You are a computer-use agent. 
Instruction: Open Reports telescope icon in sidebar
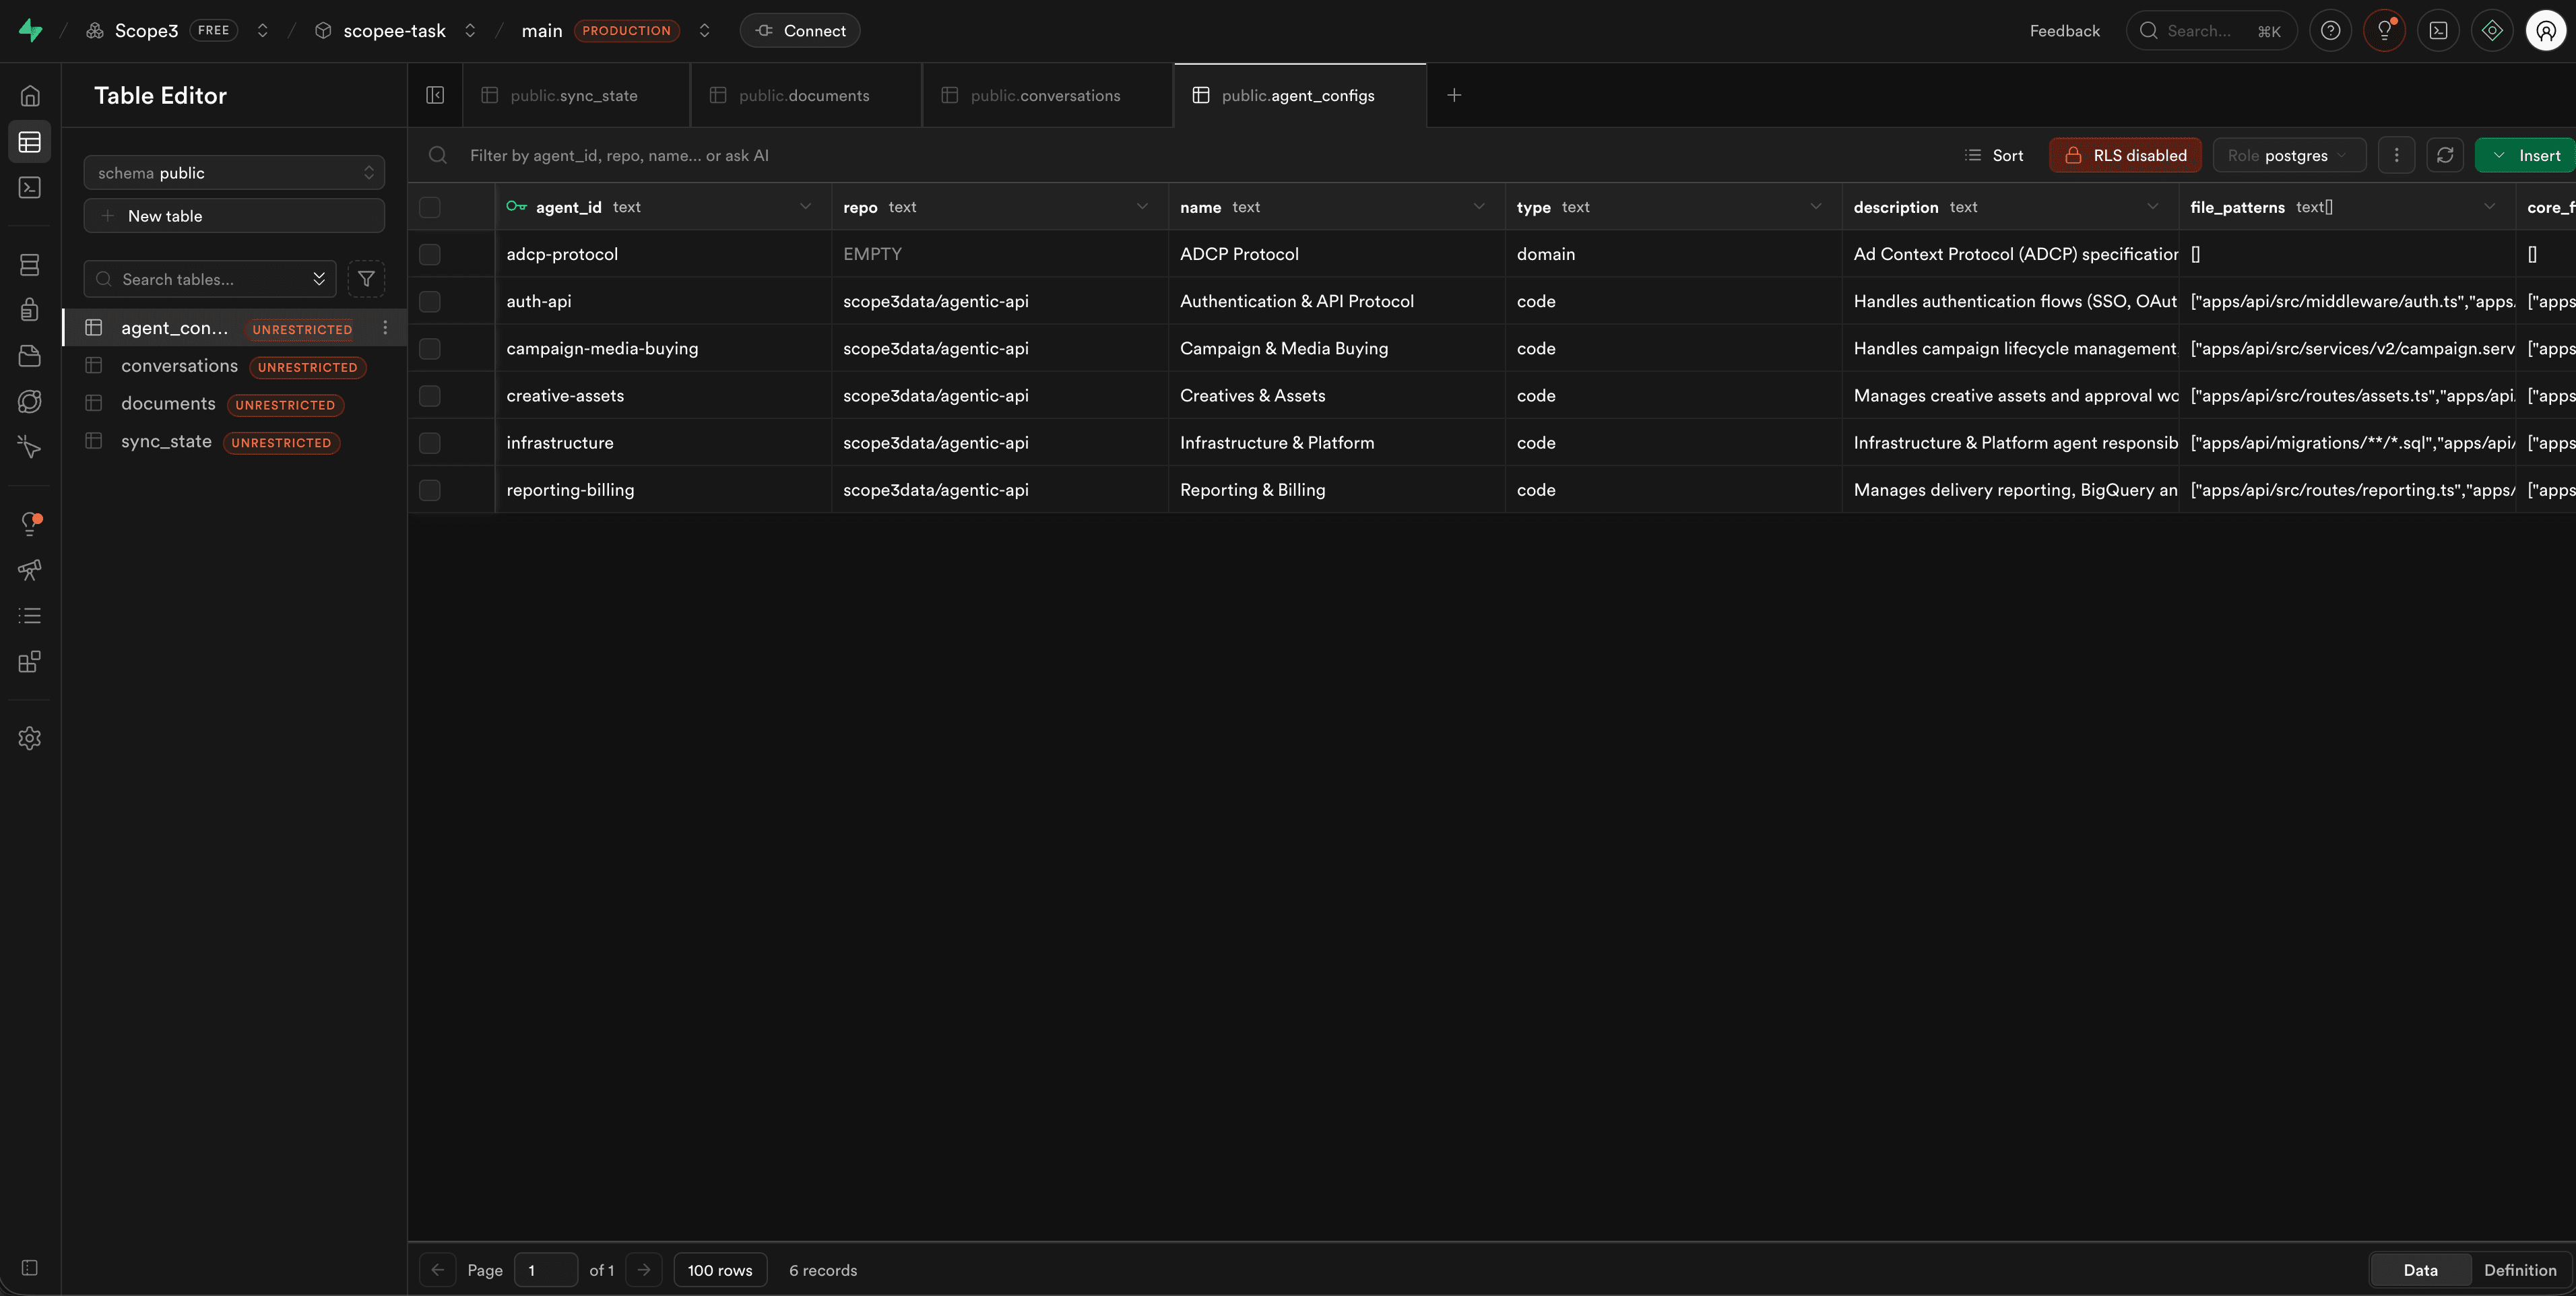[x=30, y=570]
